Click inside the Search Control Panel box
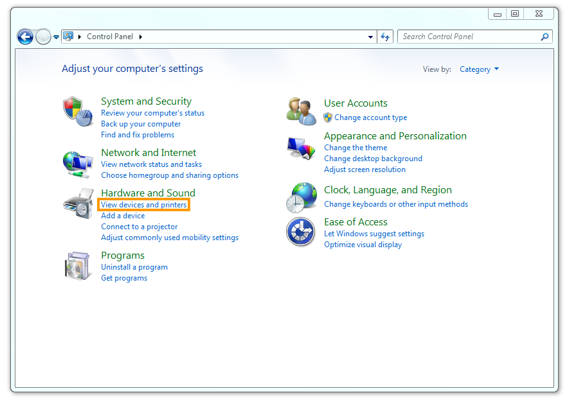This screenshot has width=567, height=400. 463,37
